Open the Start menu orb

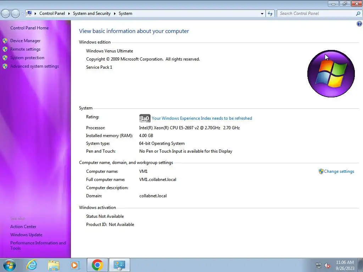pyautogui.click(x=10, y=265)
